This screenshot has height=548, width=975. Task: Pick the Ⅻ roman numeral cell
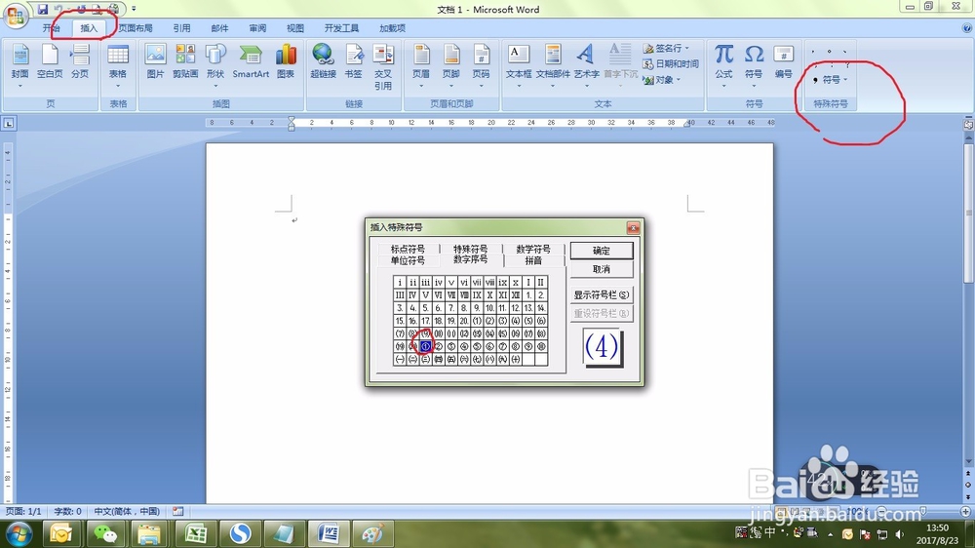tap(516, 294)
